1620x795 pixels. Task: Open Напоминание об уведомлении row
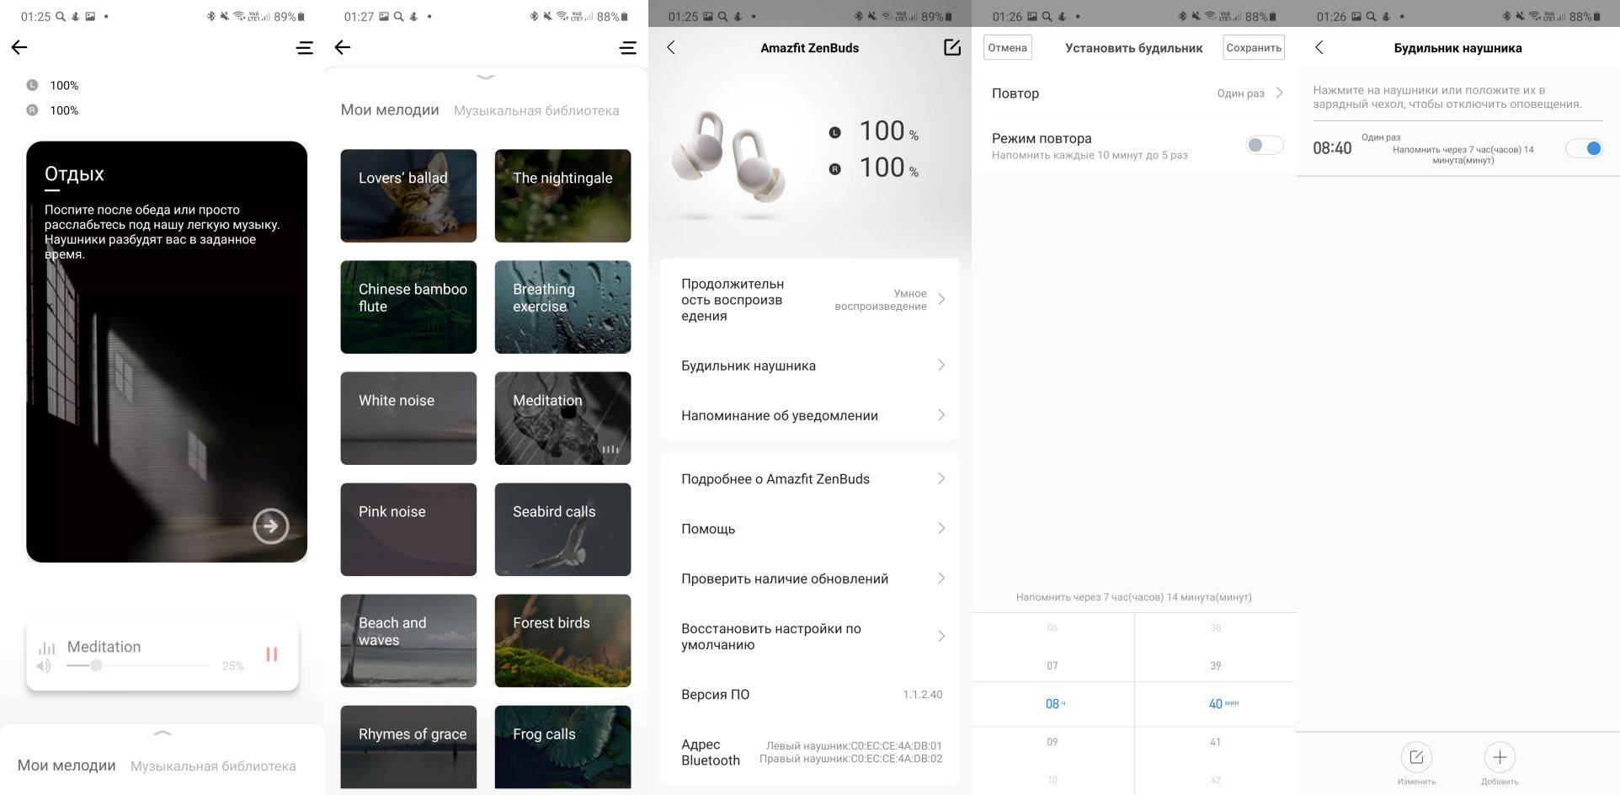click(809, 415)
